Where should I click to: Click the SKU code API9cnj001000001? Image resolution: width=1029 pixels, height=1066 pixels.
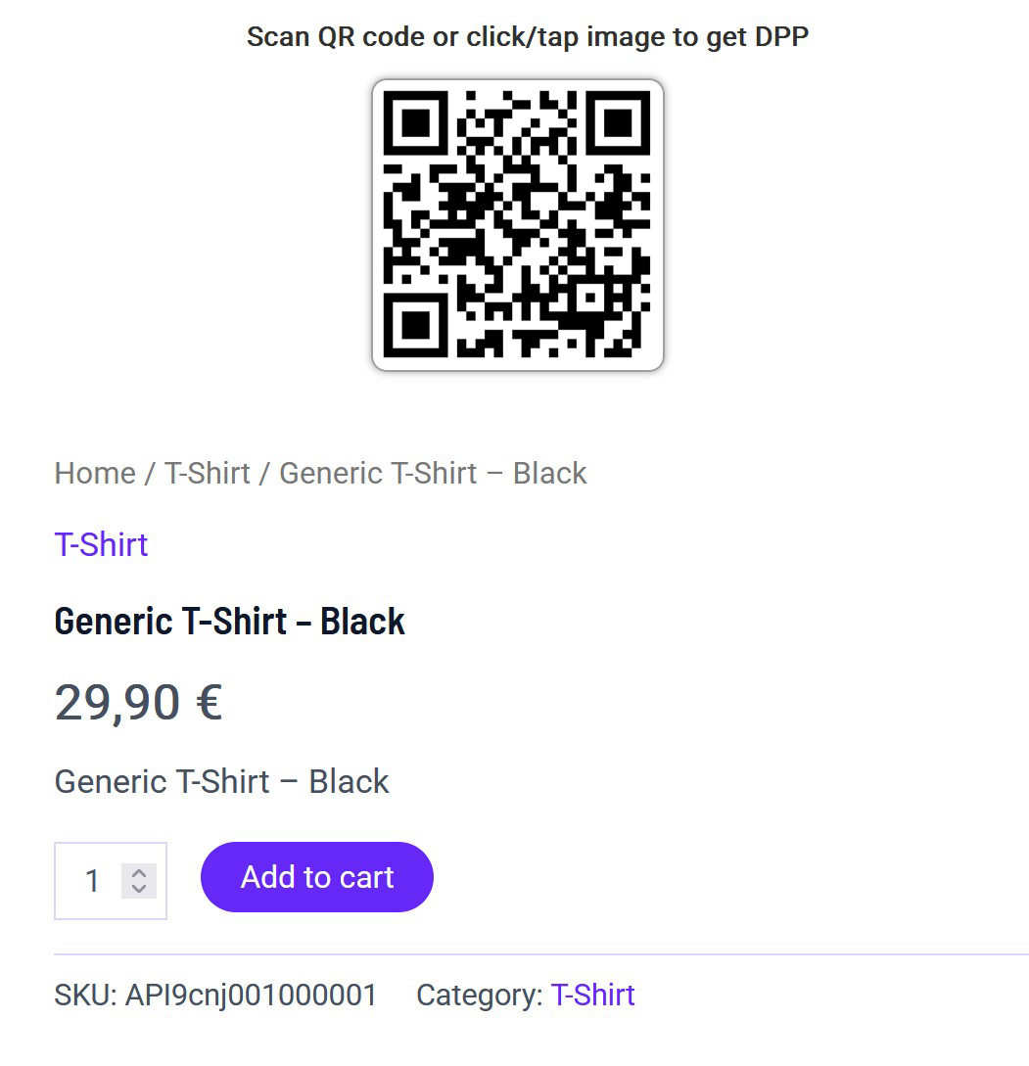pos(251,995)
